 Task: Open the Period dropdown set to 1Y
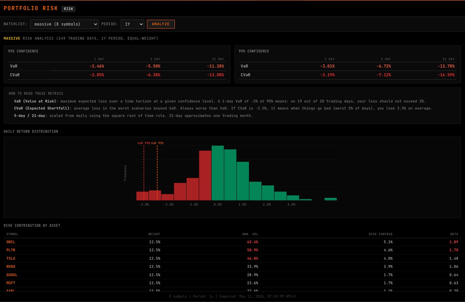point(133,24)
